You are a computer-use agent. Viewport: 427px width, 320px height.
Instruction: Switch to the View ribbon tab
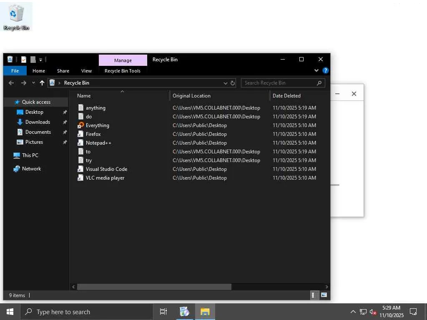click(86, 71)
